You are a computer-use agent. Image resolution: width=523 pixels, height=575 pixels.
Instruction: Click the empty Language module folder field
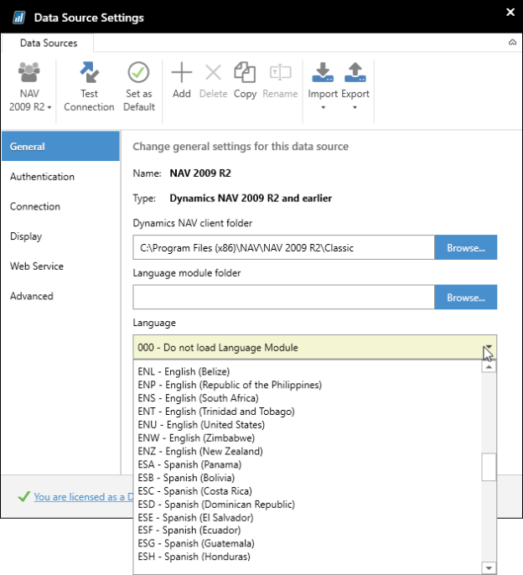pos(283,298)
